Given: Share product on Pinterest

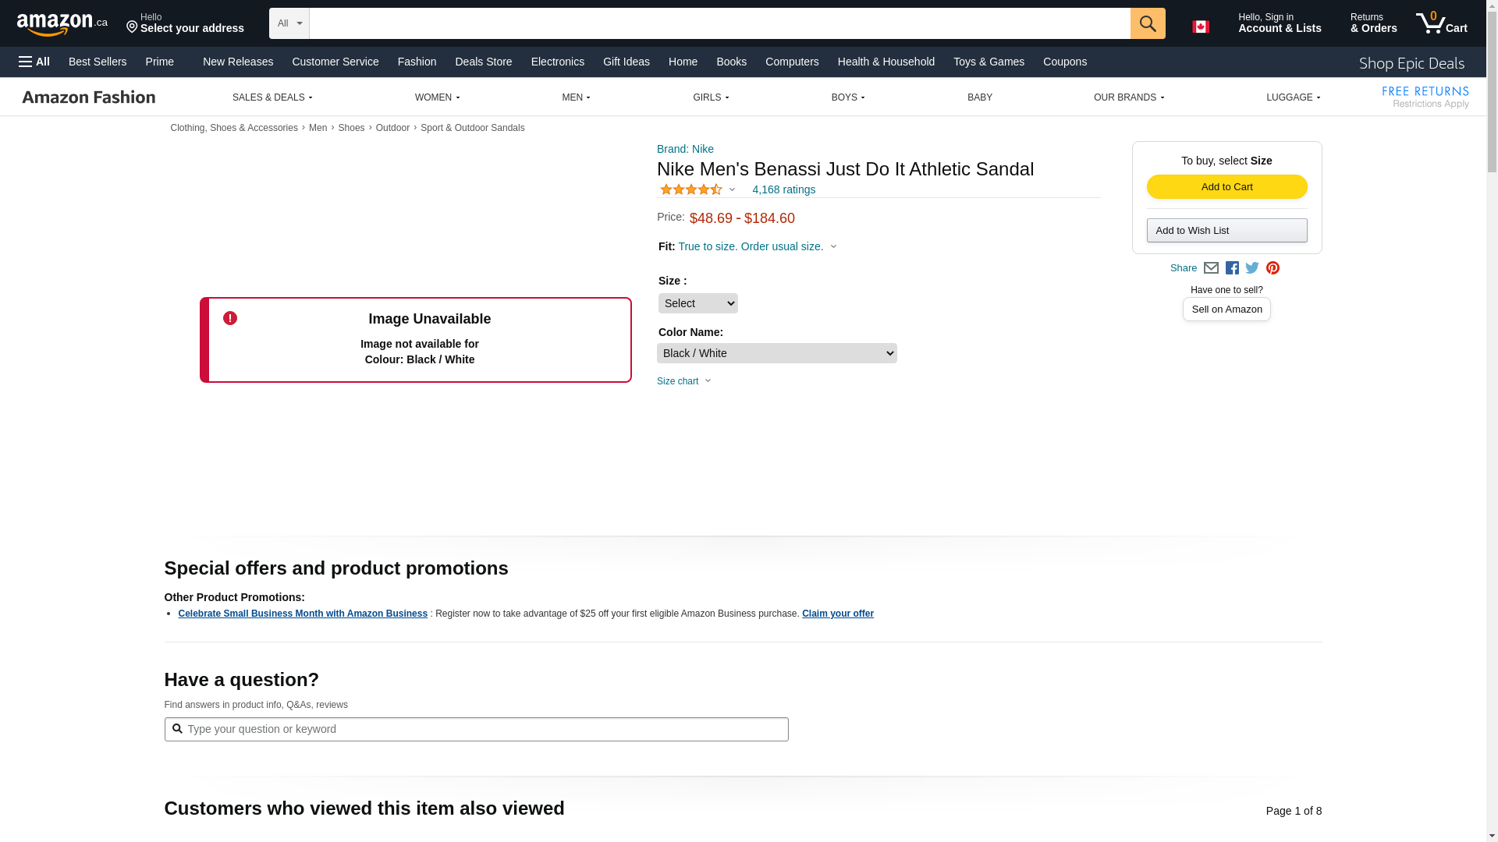Looking at the screenshot, I should [1273, 268].
